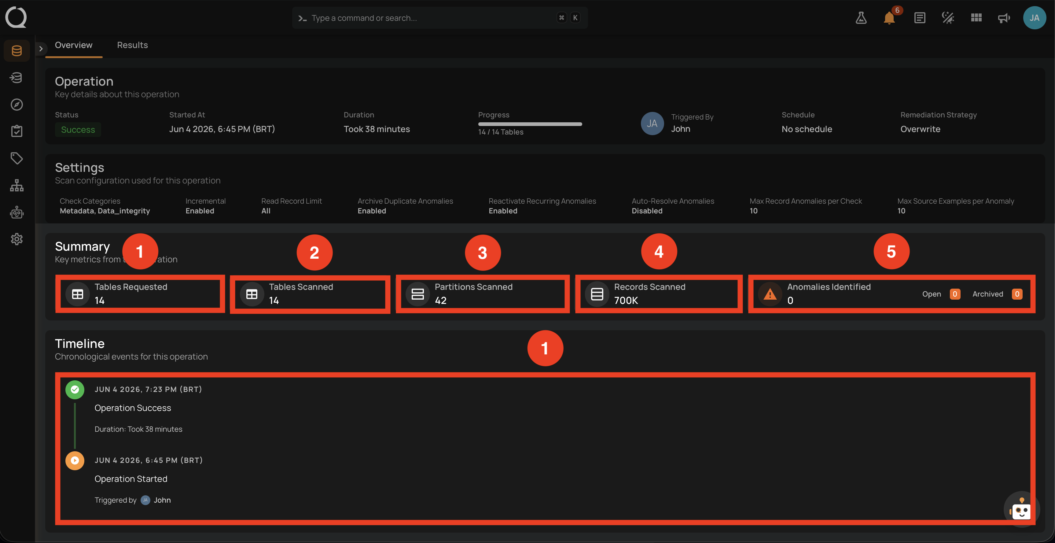Click the Records Scanned icon

pos(597,294)
